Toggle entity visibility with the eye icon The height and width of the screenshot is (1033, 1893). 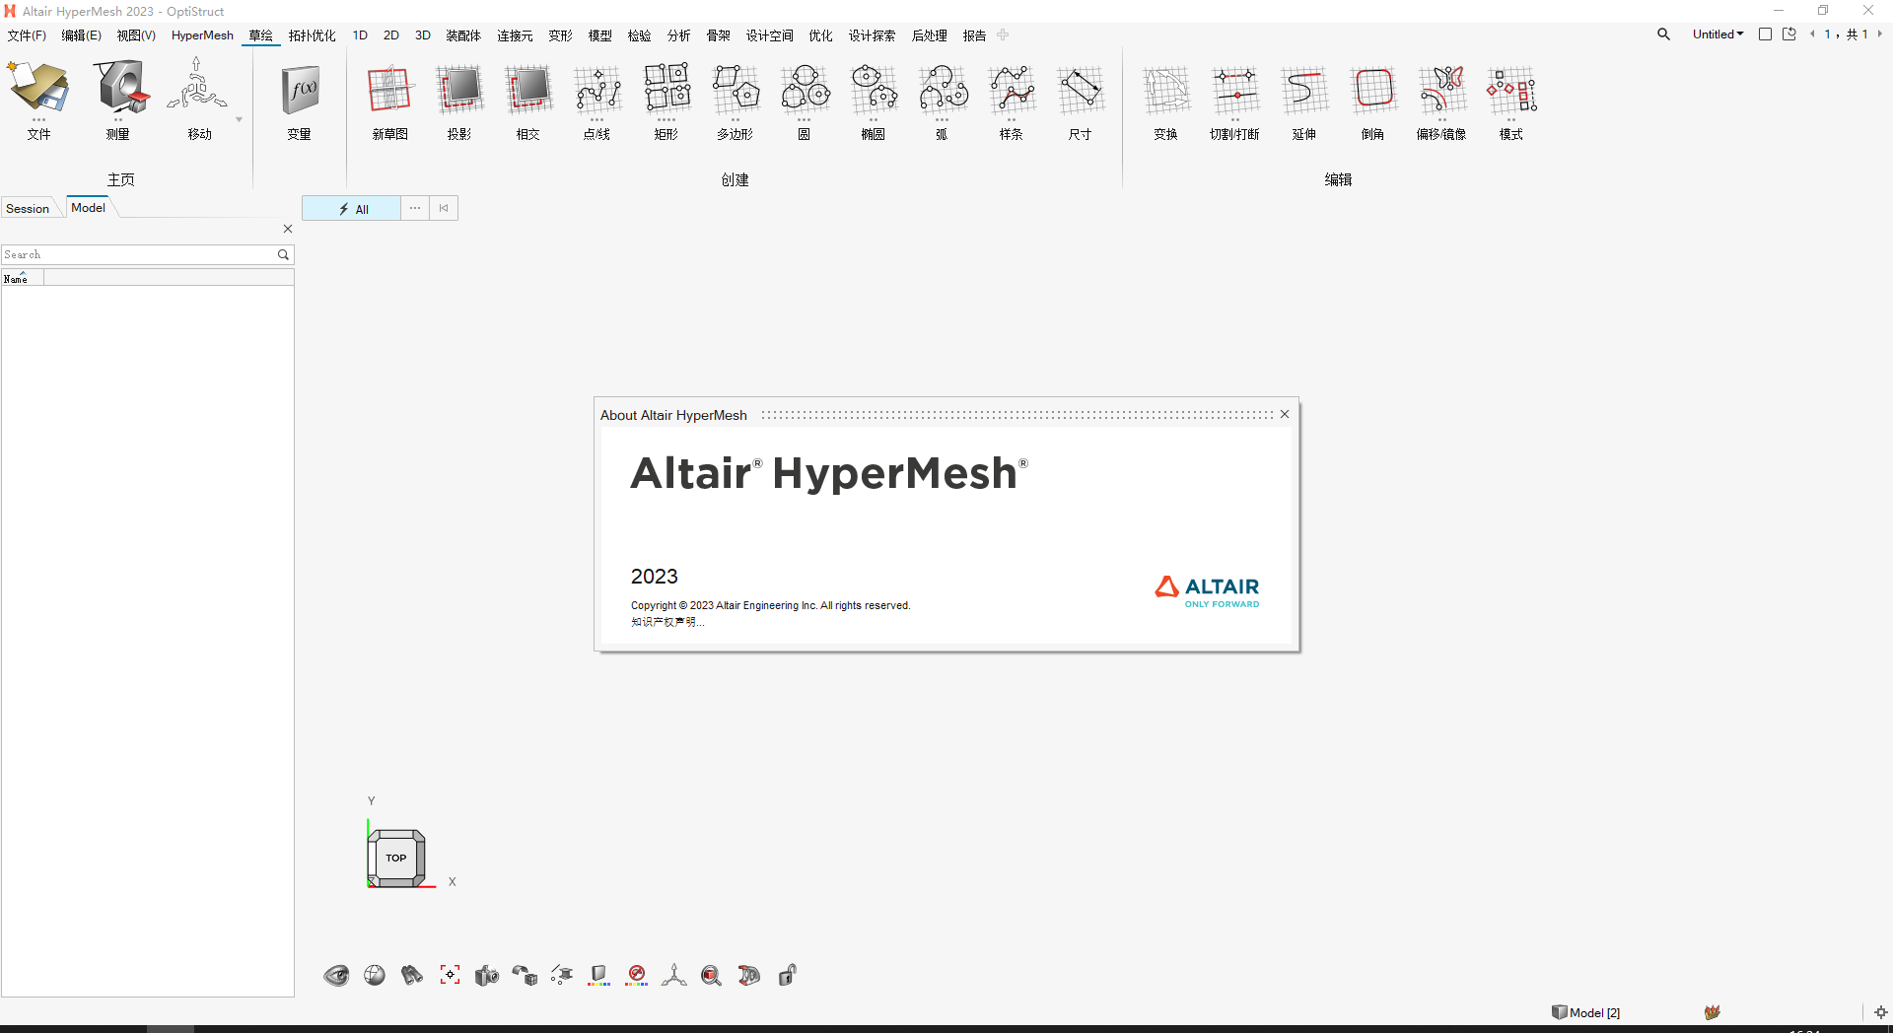pyautogui.click(x=336, y=975)
